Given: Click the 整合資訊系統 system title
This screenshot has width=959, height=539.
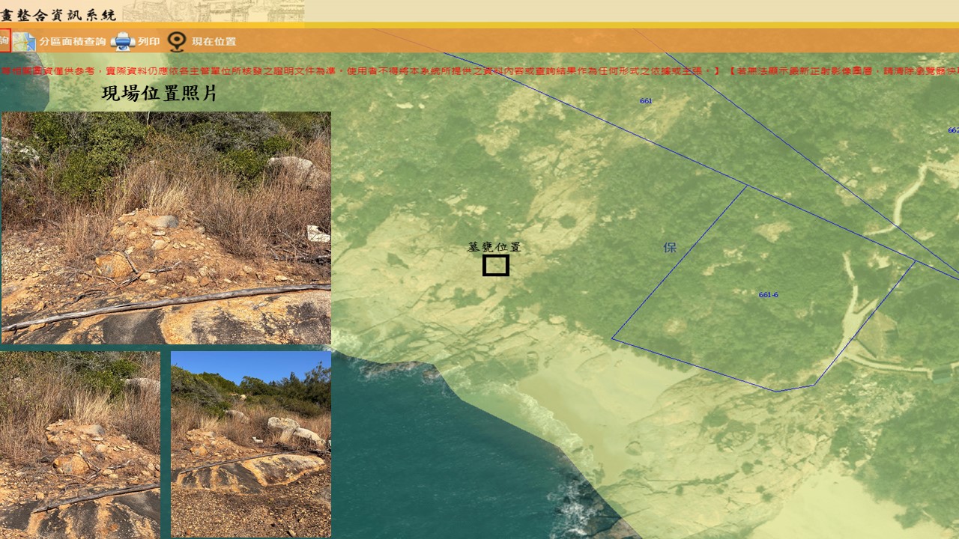Looking at the screenshot, I should (58, 14).
